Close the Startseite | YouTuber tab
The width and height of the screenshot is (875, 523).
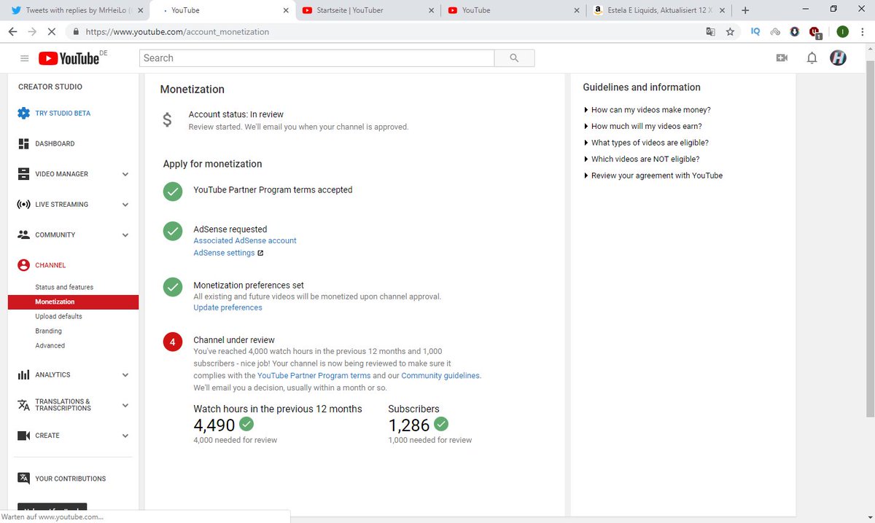point(432,10)
